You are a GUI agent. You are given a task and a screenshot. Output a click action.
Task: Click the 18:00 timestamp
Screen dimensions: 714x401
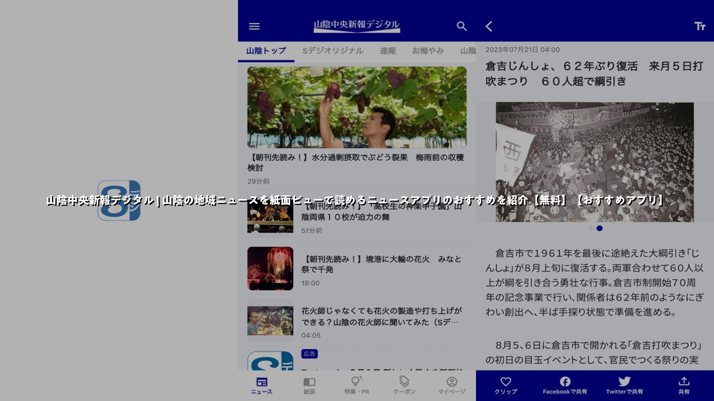311,283
